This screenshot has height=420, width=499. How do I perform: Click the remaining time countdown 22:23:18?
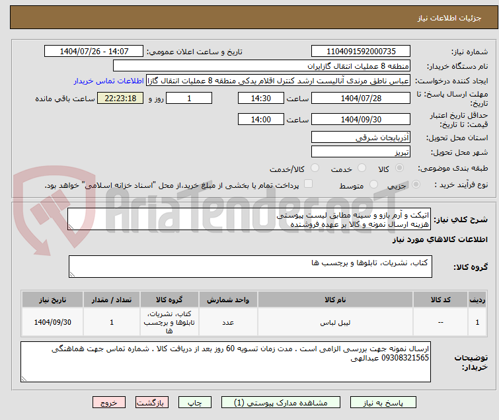click(x=120, y=98)
